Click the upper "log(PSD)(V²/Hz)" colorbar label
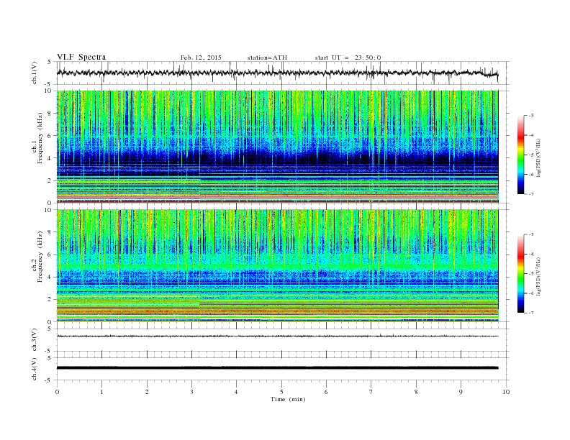This screenshot has height=440, width=570. (538, 157)
